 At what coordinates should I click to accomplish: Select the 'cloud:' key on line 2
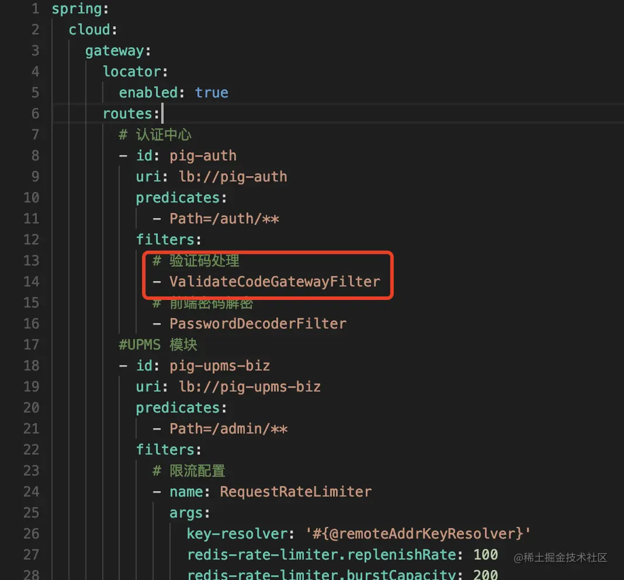coord(93,30)
